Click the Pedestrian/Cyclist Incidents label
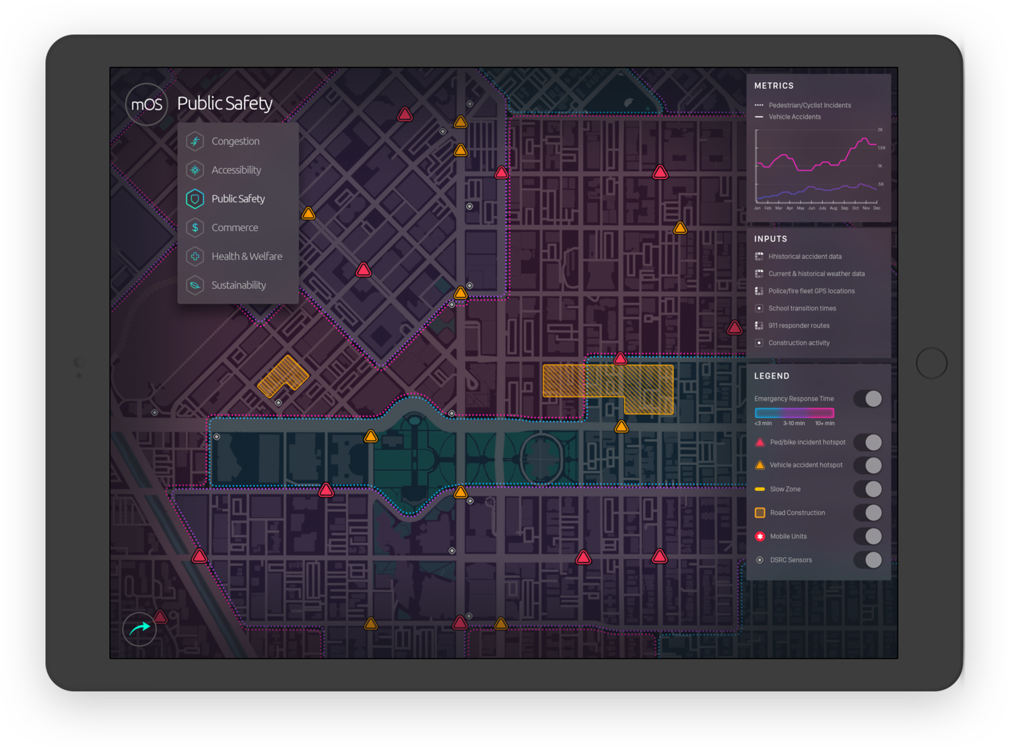Image resolution: width=1010 pixels, height=749 pixels. pyautogui.click(x=809, y=105)
